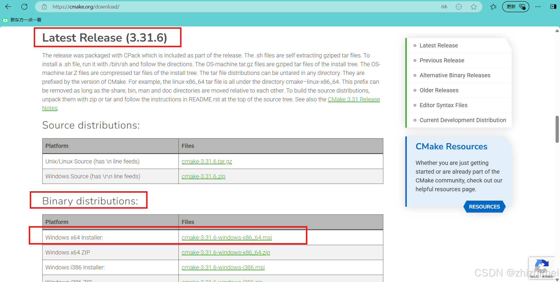Screen dimensions: 560x282
Task: Jump to Current Development Distribution section
Action: 463,120
